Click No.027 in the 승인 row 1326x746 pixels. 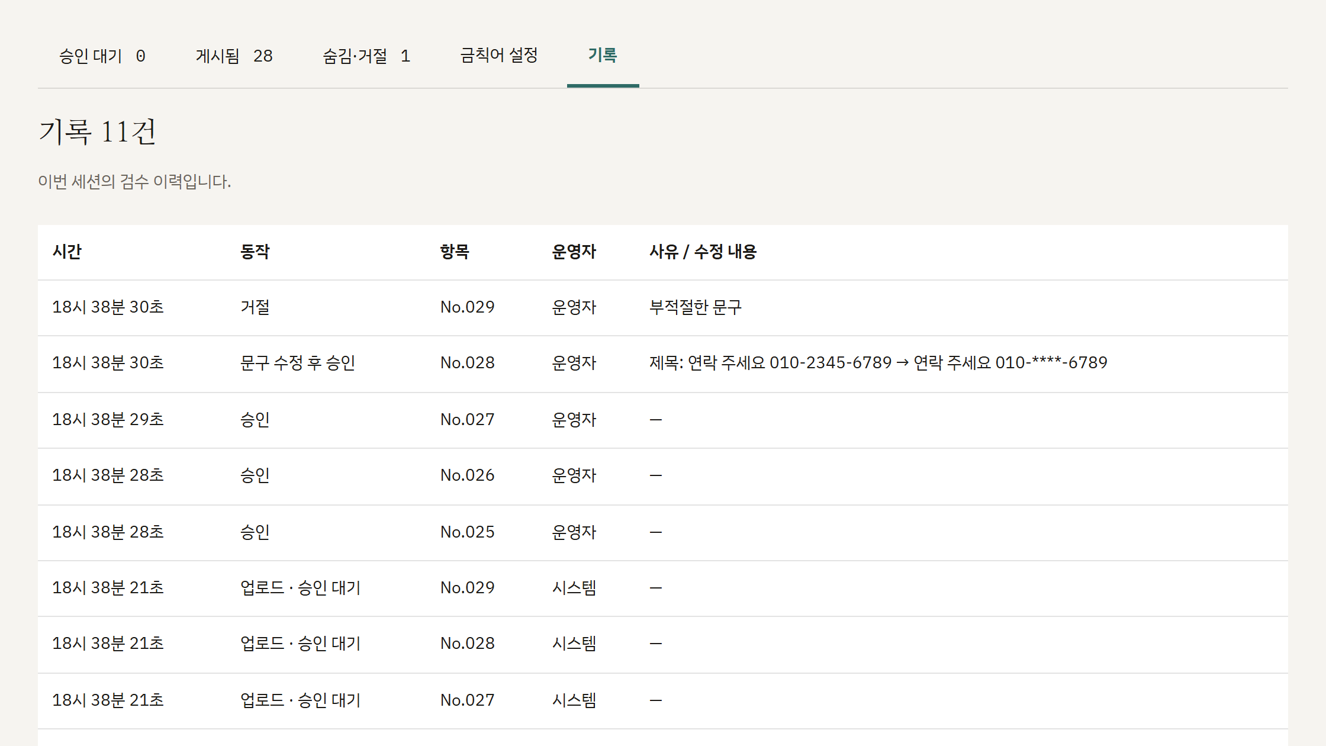click(467, 420)
